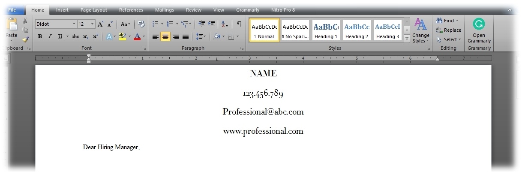Toggle Italic formatting
Screen dimensions: 522x175
tap(50, 37)
